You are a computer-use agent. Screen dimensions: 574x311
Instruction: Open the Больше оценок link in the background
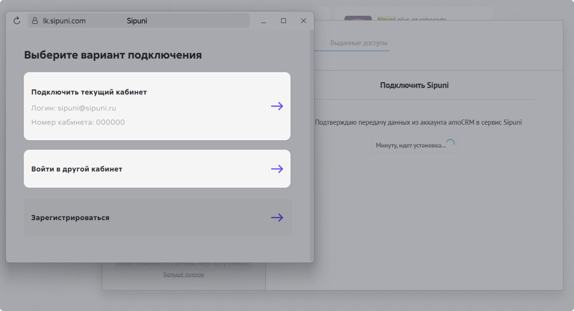[184, 274]
